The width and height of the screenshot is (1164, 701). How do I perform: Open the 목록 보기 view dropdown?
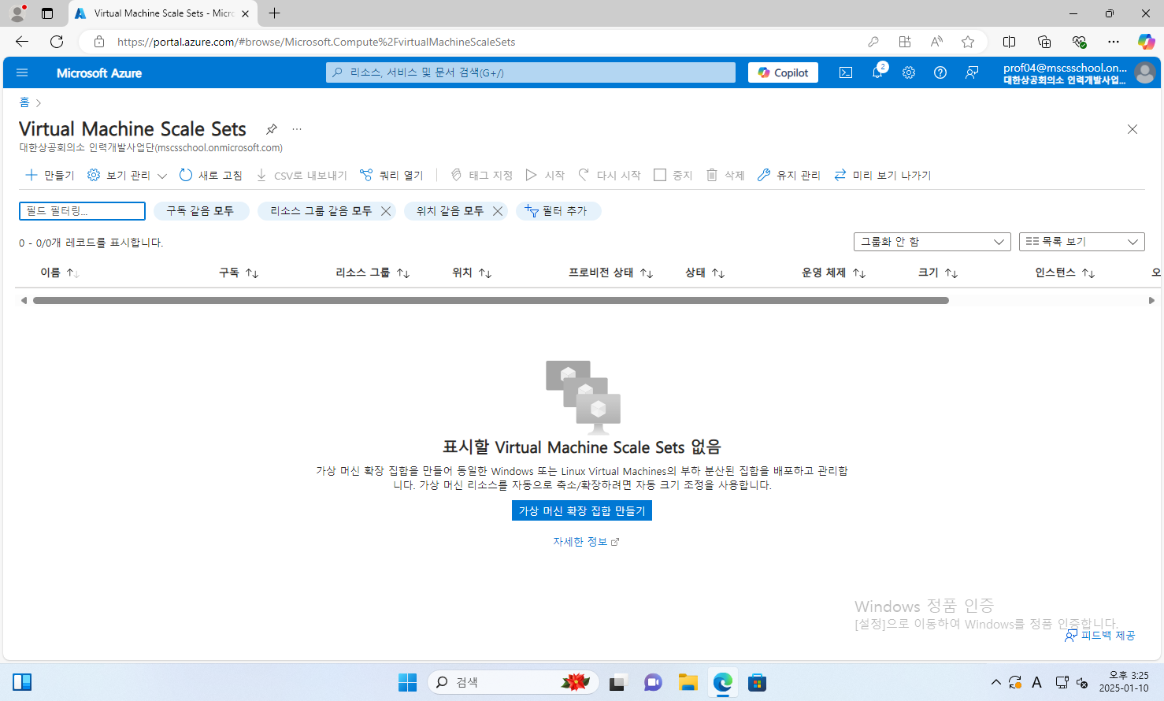click(1082, 242)
